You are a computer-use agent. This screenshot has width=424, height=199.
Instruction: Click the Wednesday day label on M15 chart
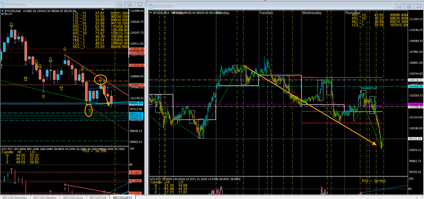click(312, 13)
